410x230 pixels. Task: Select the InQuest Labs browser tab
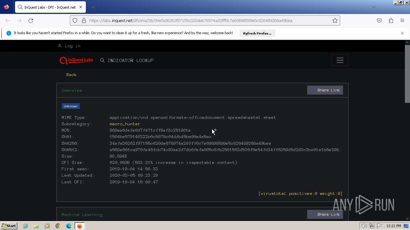[x=50, y=7]
